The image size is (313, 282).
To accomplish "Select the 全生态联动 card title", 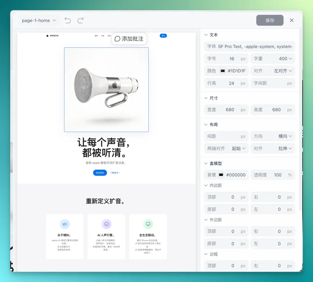I will point(148,235).
